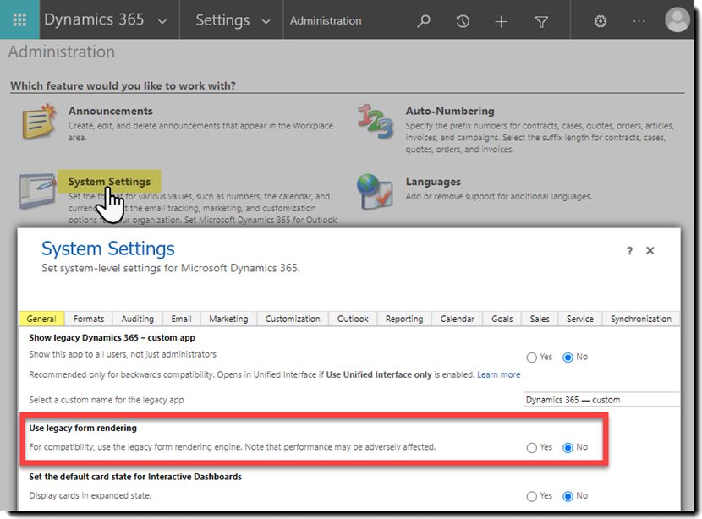Open the Auto-Numbering feature link

click(x=450, y=111)
